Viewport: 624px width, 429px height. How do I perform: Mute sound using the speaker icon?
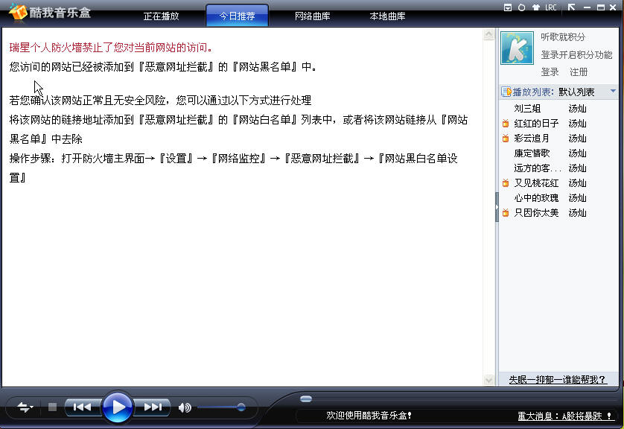click(x=185, y=407)
